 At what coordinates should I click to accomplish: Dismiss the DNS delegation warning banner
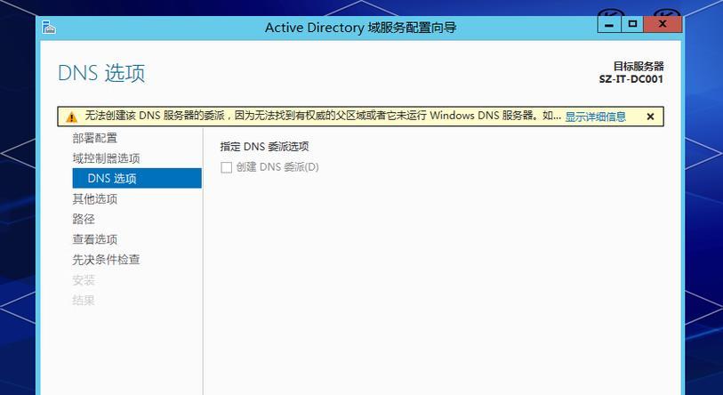tap(650, 117)
